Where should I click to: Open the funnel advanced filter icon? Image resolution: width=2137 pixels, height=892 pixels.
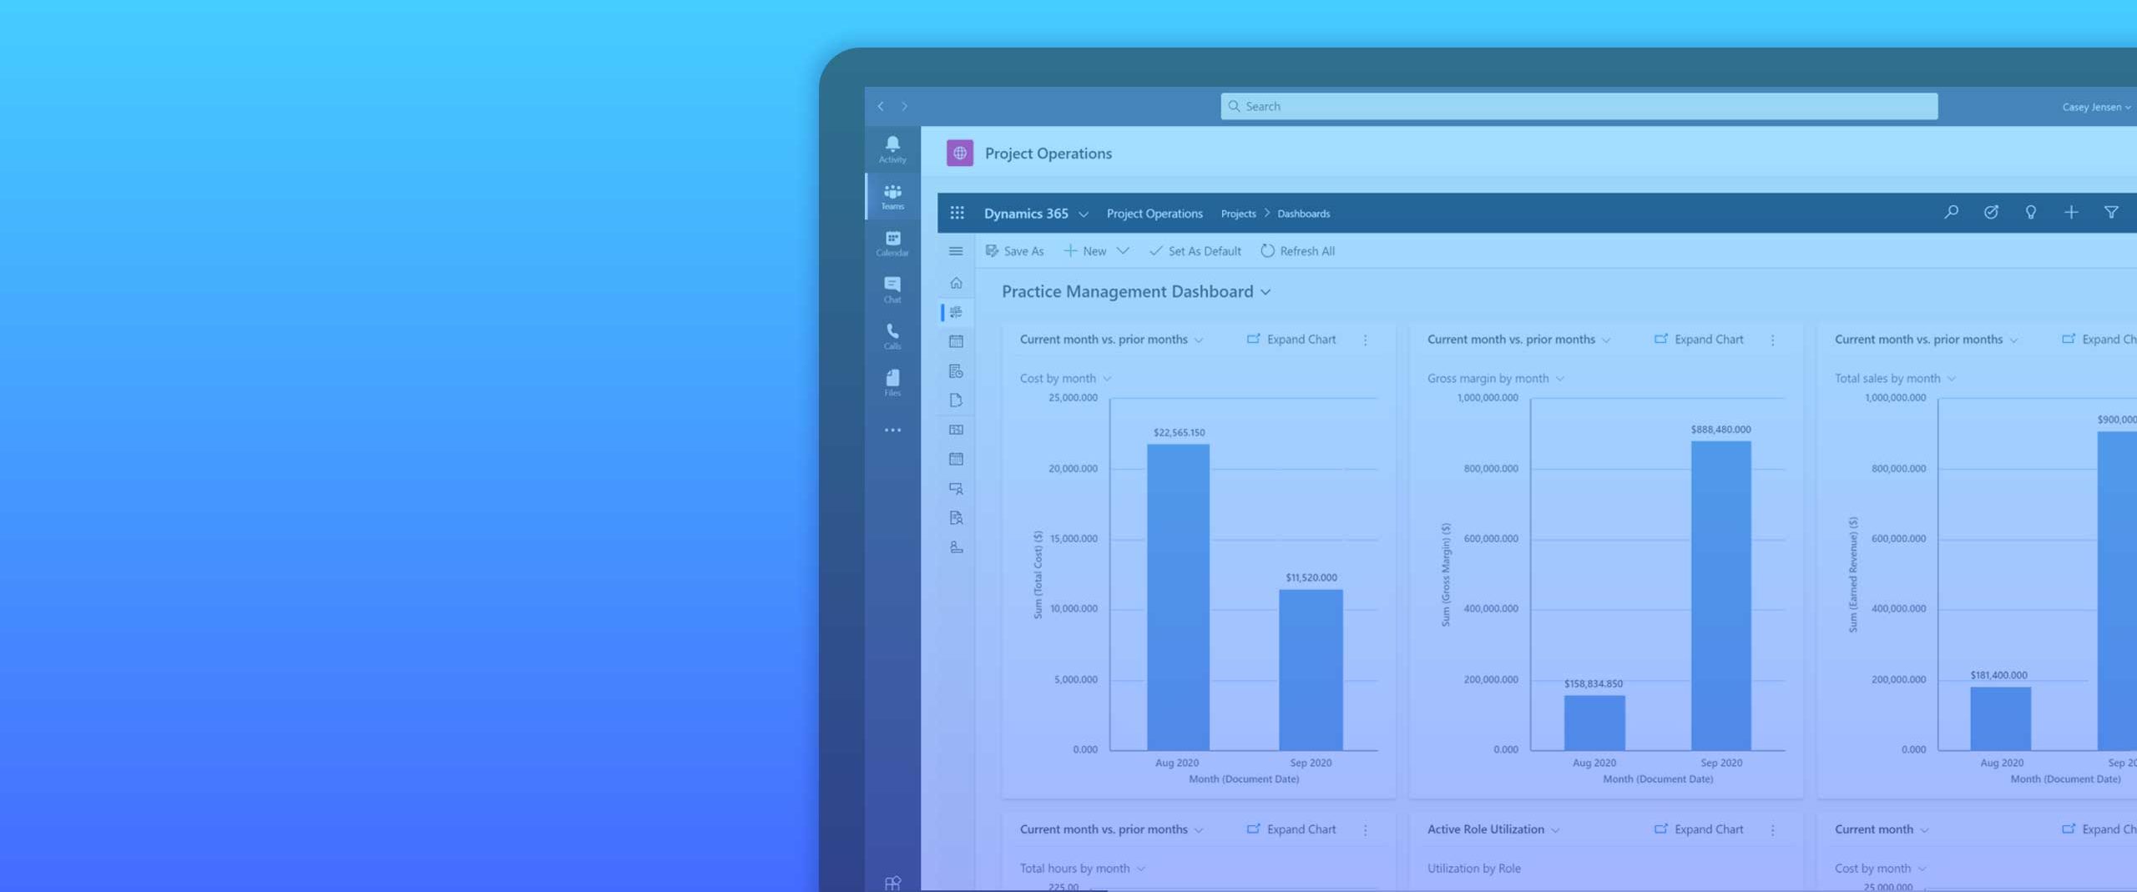(2111, 213)
